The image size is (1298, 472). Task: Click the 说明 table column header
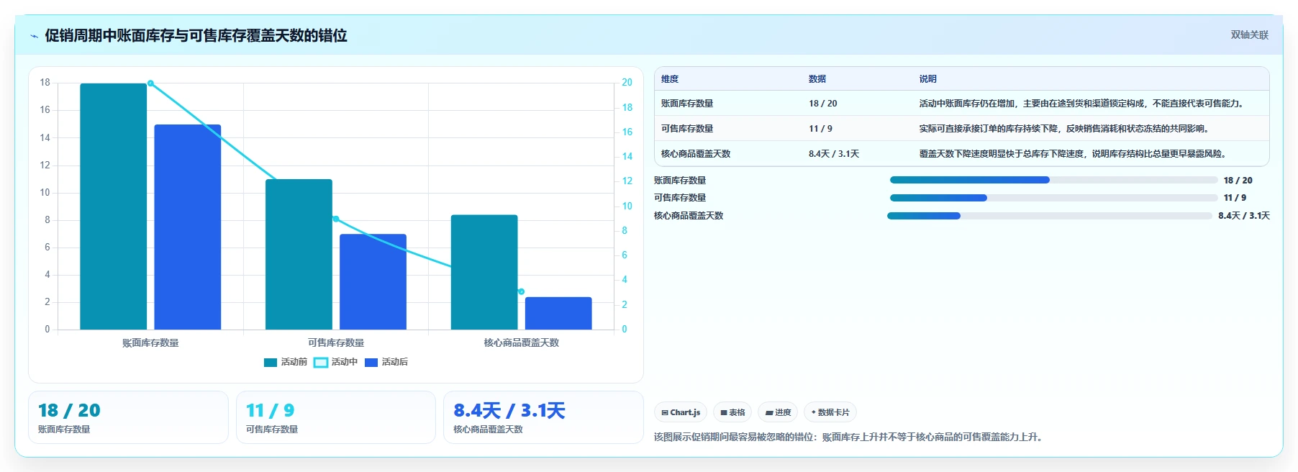[927, 79]
